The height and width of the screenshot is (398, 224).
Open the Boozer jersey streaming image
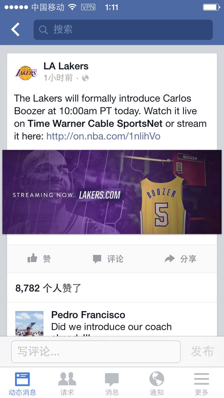112,192
